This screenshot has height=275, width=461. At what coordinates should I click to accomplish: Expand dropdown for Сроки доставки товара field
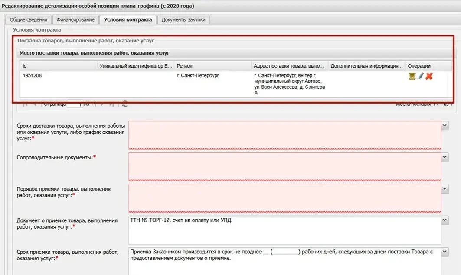445,126
